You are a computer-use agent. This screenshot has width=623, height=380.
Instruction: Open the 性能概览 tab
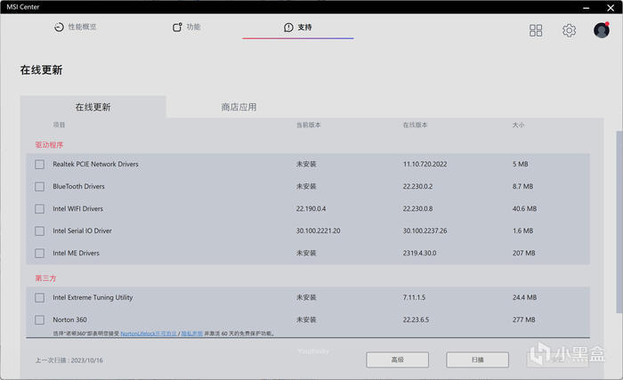[75, 27]
